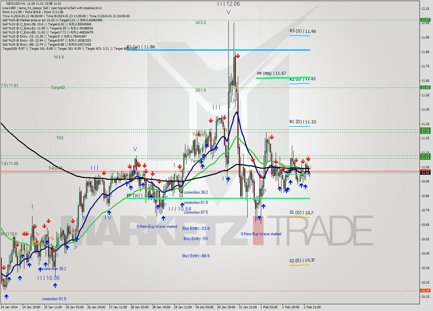Click the '1 Feb 03:00' time axis label
This screenshot has width=433, height=311.
(269, 307)
